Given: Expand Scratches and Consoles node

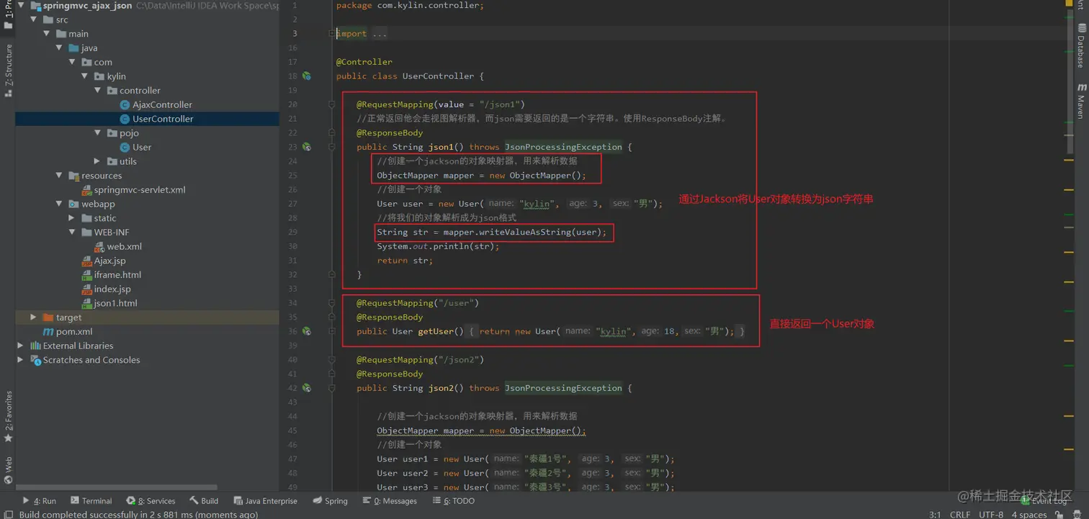Looking at the screenshot, I should (x=20, y=360).
